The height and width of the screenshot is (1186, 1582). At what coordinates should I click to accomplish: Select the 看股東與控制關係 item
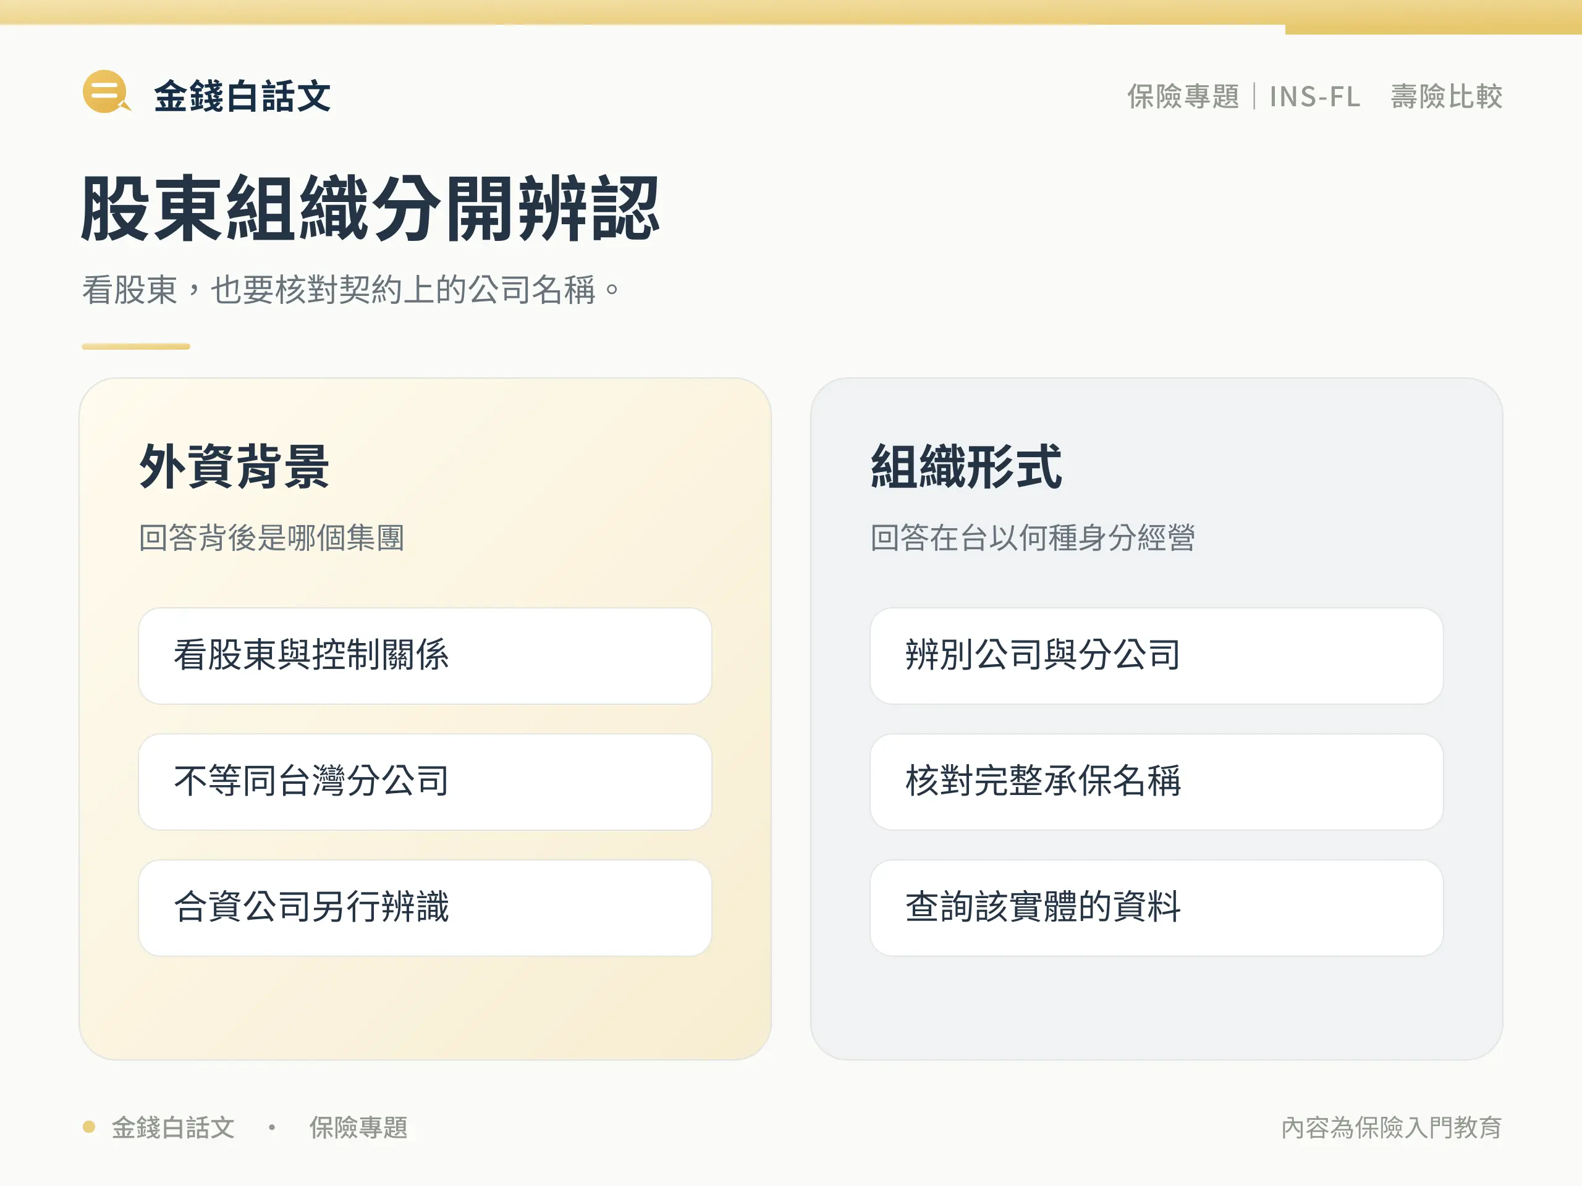(x=425, y=655)
